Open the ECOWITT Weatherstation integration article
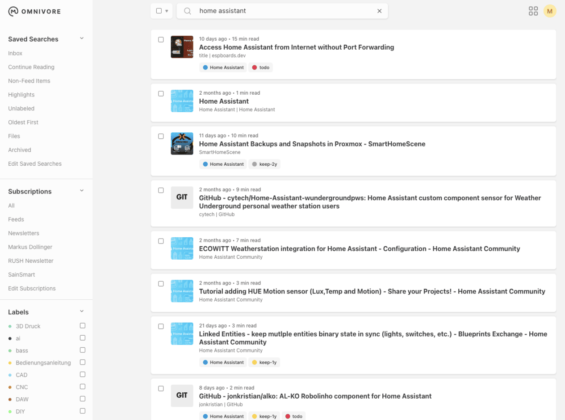 tap(359, 248)
